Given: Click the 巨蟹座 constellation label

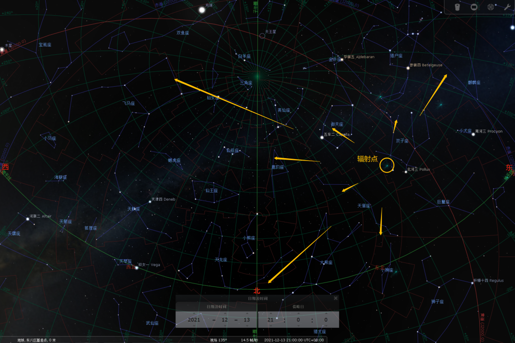Looking at the screenshot, I should (443, 202).
